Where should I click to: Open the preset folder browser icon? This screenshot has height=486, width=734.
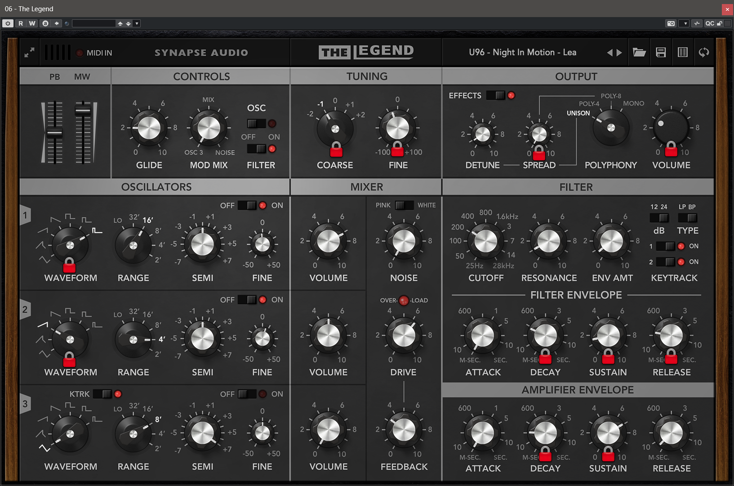tap(639, 53)
